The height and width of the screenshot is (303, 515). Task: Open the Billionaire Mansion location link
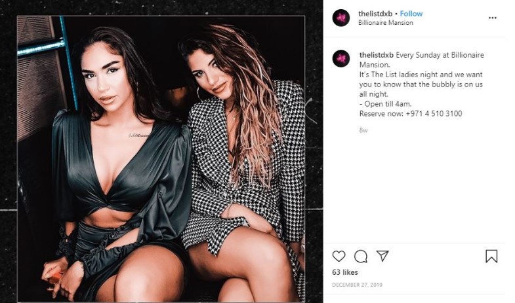[x=386, y=23]
